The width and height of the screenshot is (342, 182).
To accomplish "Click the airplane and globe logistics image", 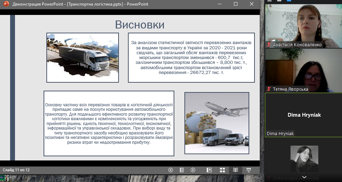I will click(216, 123).
